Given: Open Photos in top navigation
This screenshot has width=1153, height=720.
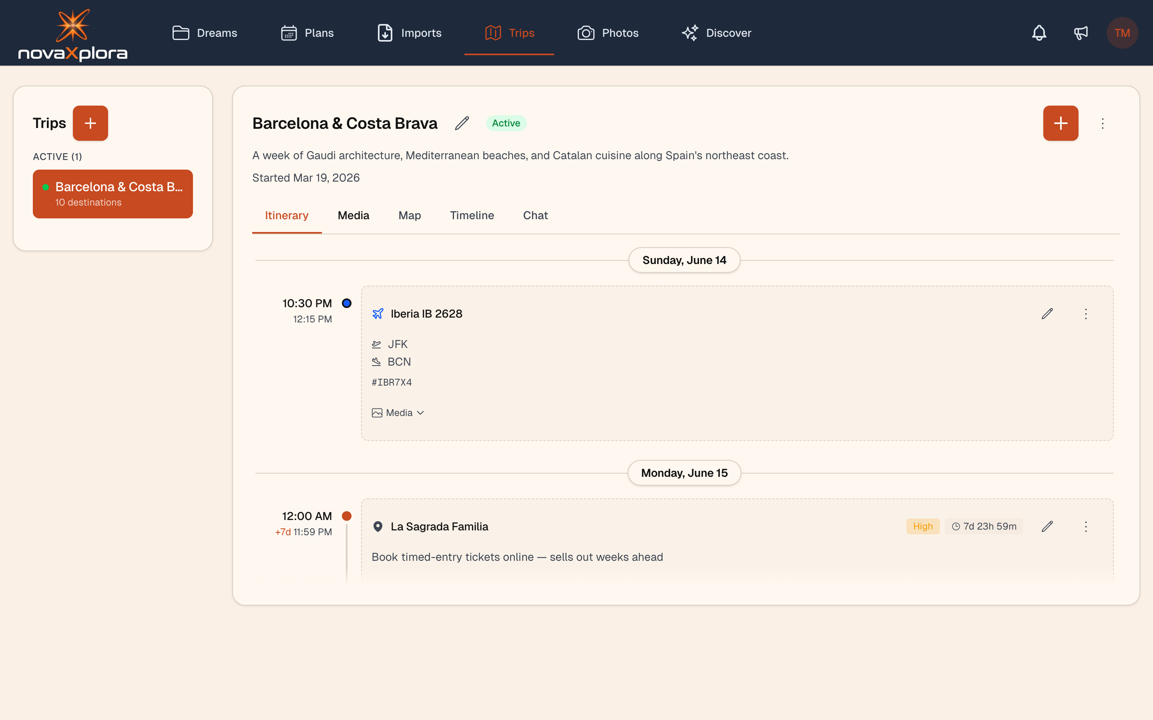Looking at the screenshot, I should [608, 33].
